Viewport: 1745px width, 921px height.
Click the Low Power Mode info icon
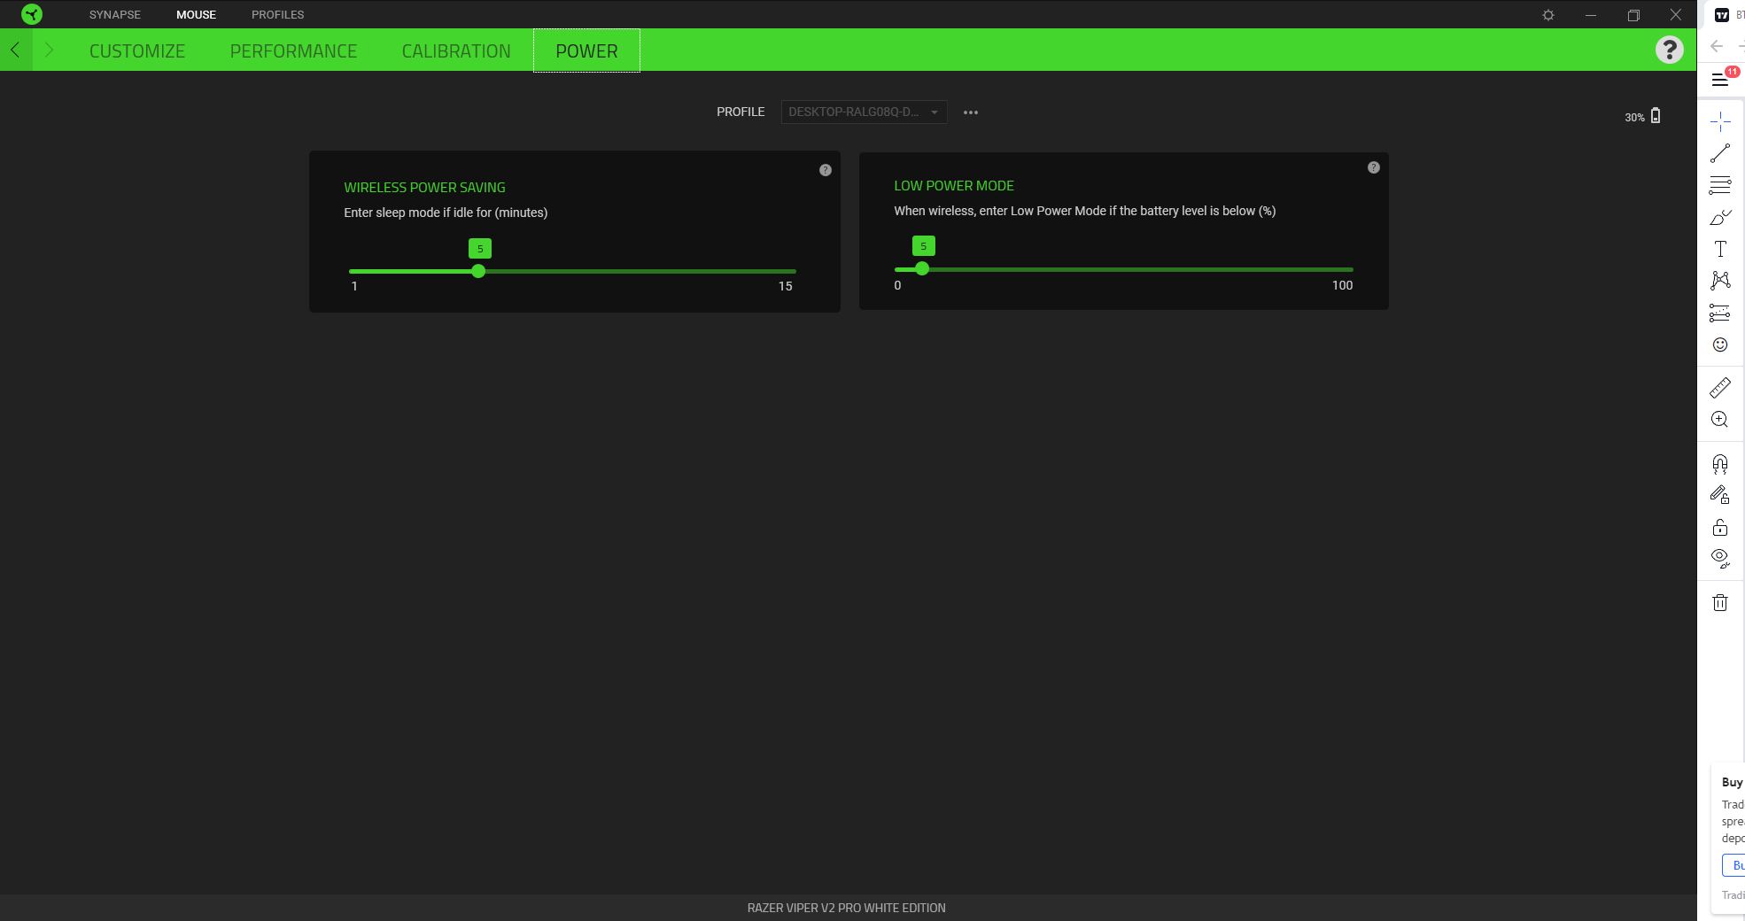(1373, 167)
